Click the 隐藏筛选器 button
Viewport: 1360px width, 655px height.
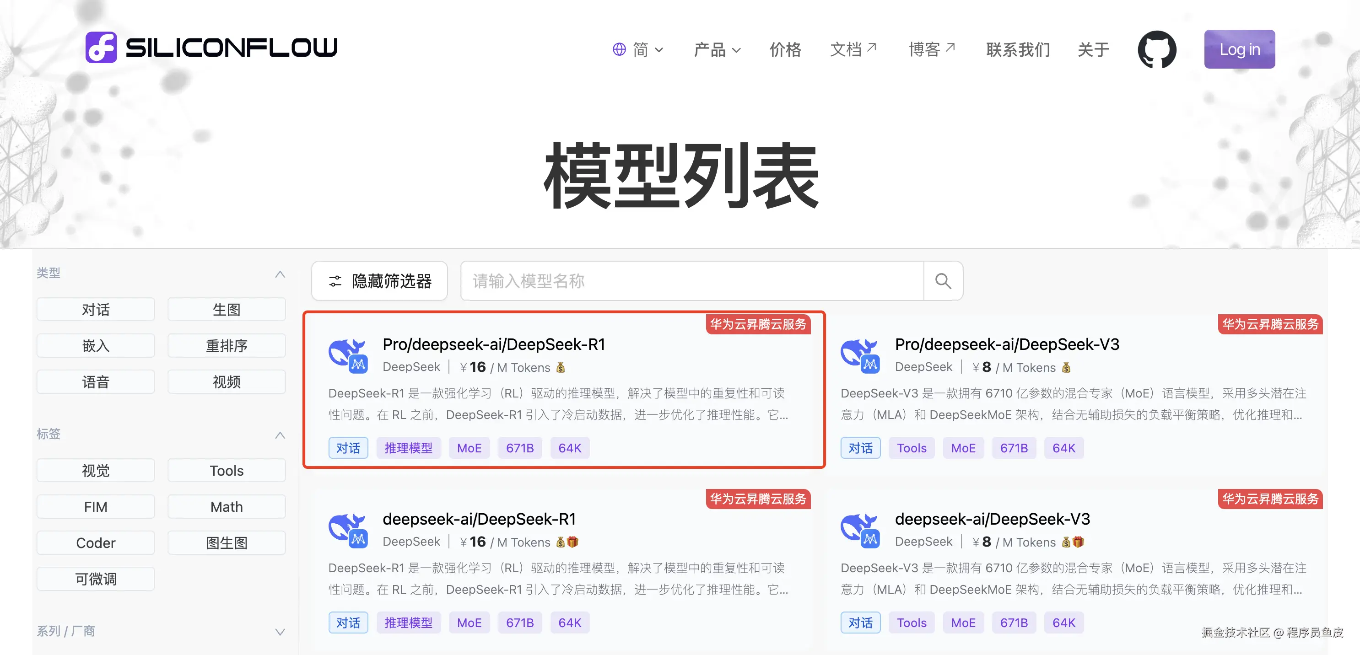point(380,281)
